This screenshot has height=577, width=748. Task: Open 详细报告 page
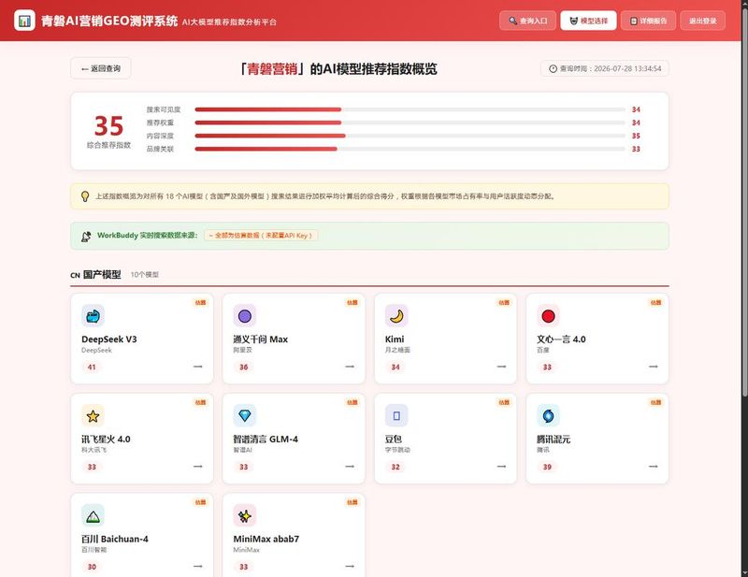(648, 21)
